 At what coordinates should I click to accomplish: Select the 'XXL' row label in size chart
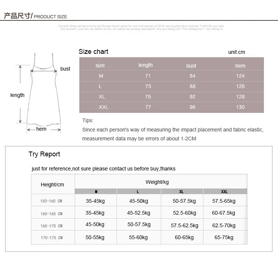(x=103, y=107)
